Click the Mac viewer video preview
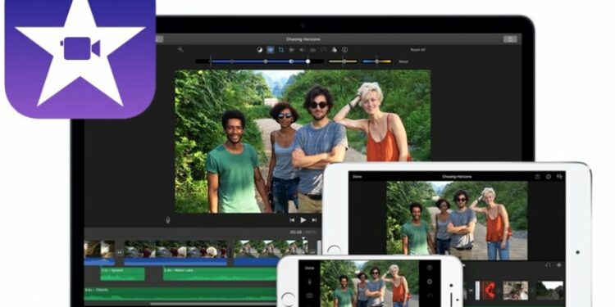 point(303,142)
